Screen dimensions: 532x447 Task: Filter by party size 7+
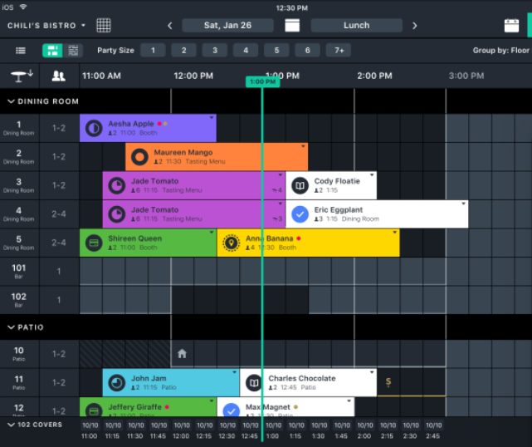339,51
